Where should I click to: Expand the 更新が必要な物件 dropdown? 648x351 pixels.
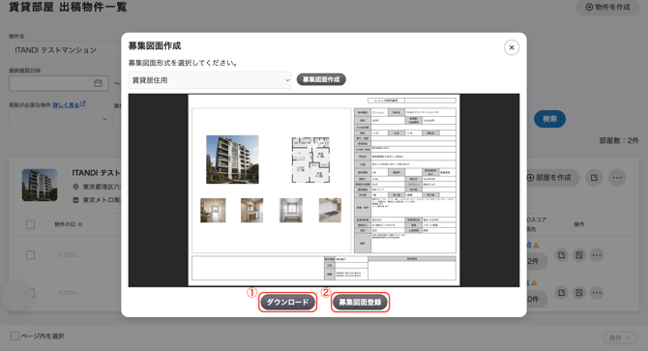coord(59,119)
